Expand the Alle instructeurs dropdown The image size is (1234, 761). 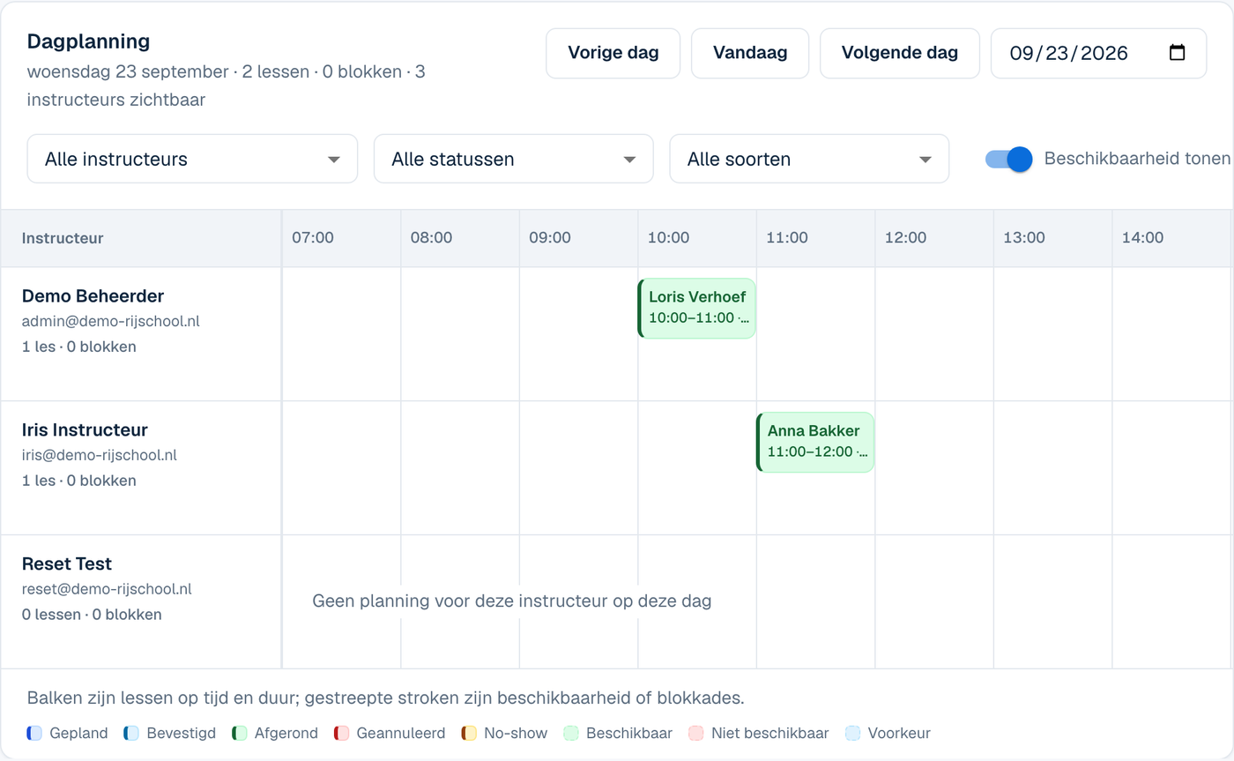point(192,159)
